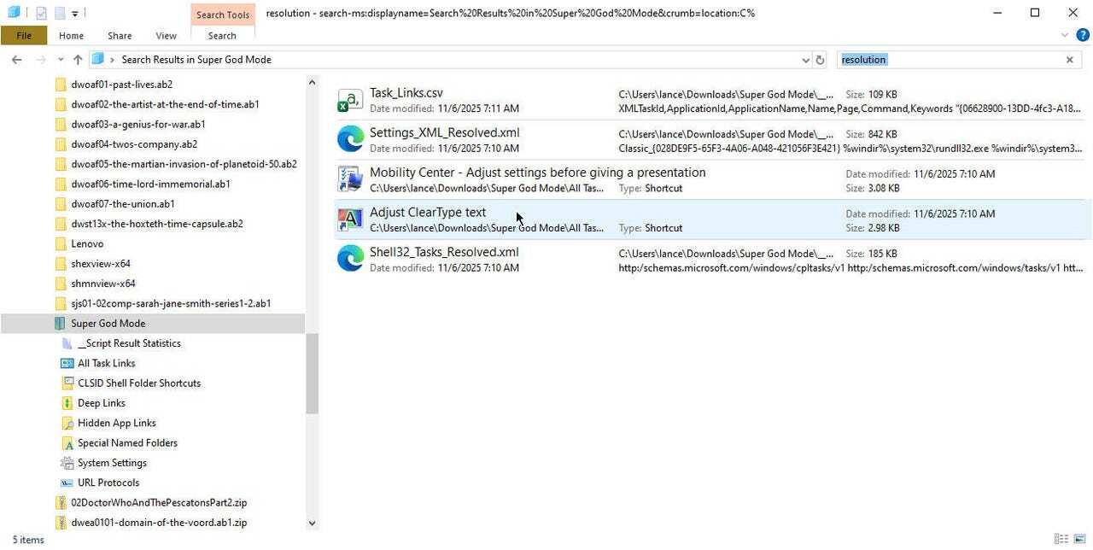Expand the recent locations dropdown beside Forward
Viewport: 1093px width, 550px height.
tap(60, 59)
